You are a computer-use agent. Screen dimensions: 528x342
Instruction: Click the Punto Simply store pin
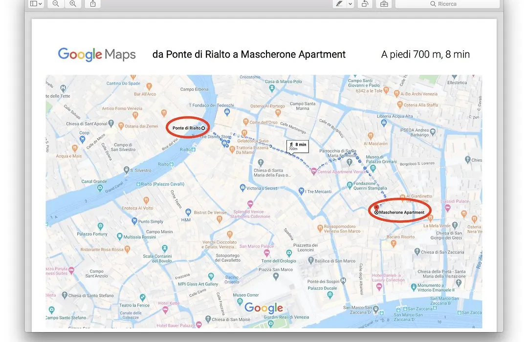point(134,221)
